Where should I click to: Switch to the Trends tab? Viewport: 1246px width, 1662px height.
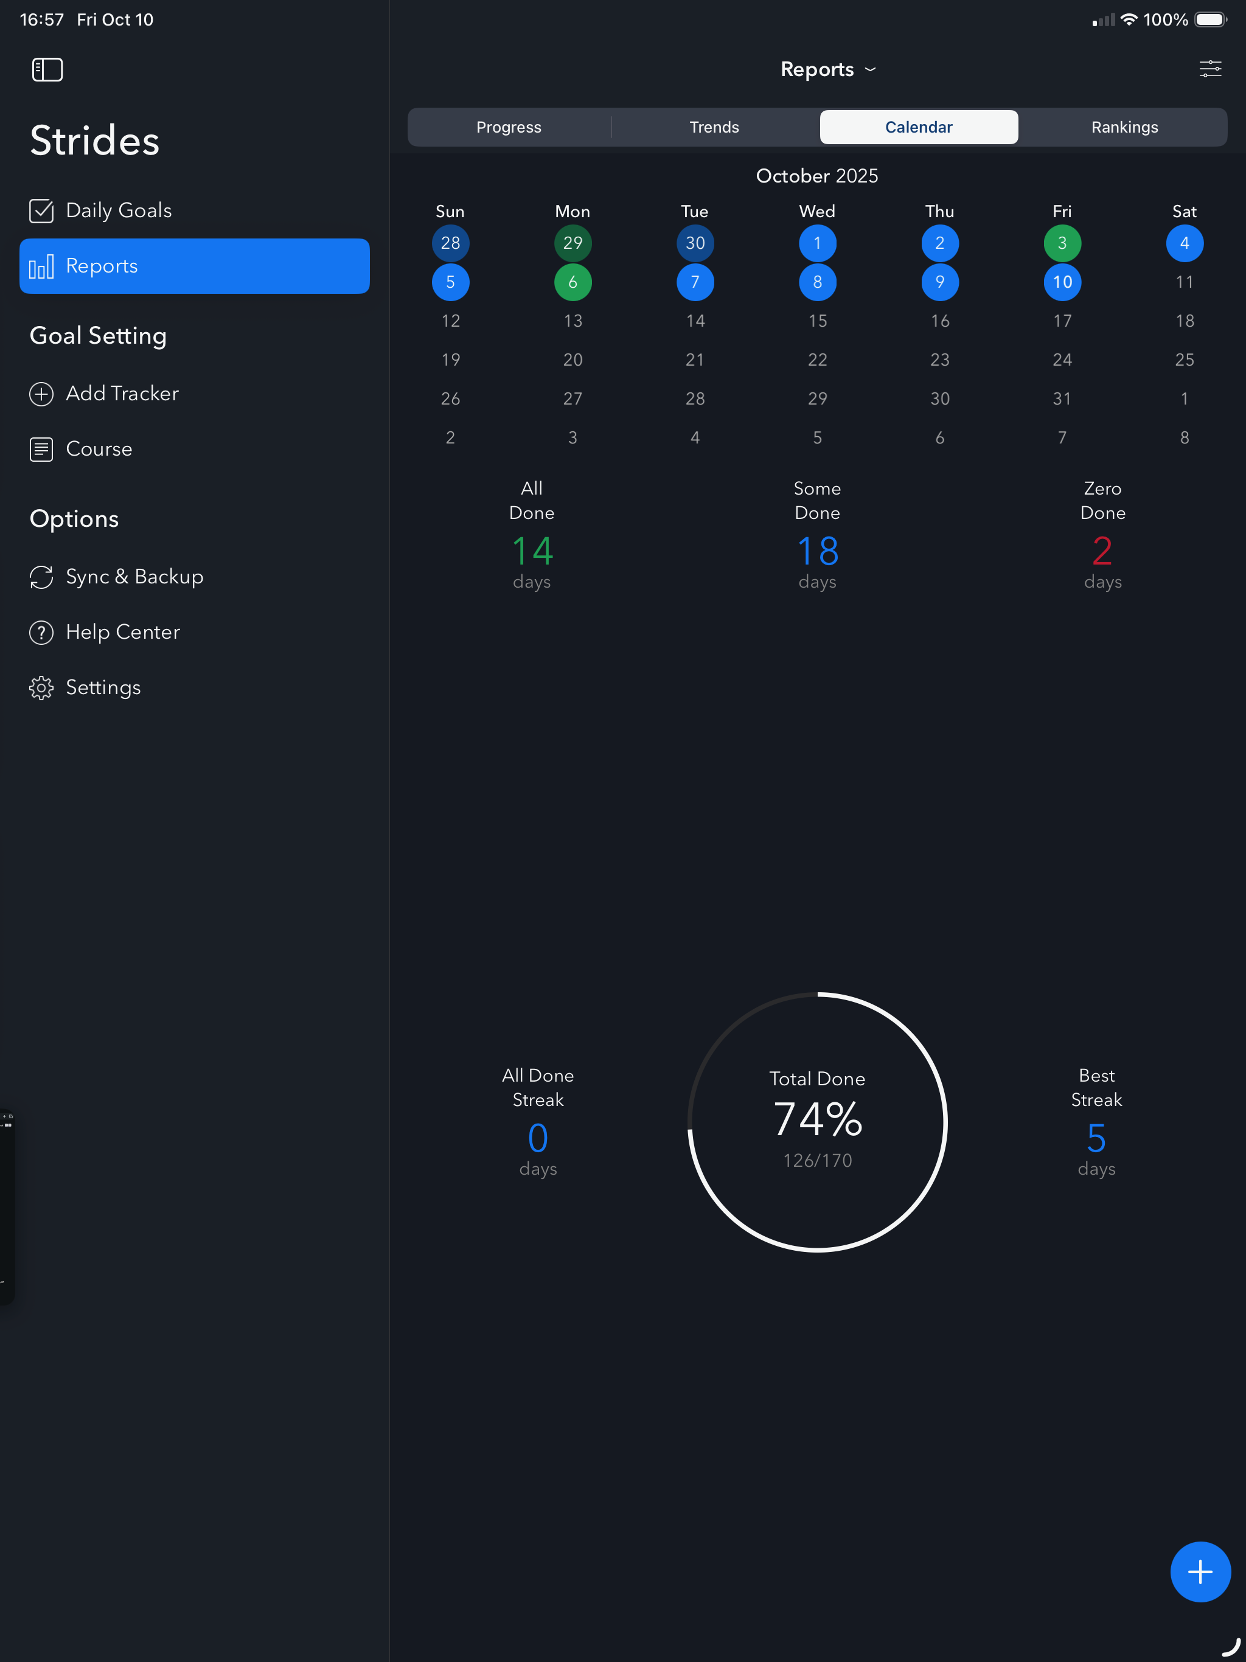tap(714, 127)
